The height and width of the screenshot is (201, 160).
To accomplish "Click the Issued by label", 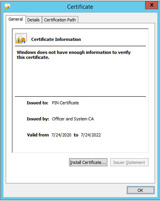I will [38, 119].
